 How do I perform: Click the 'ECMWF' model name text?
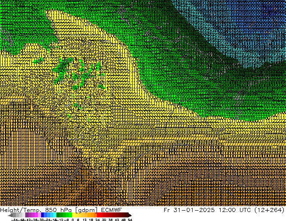[111, 210]
